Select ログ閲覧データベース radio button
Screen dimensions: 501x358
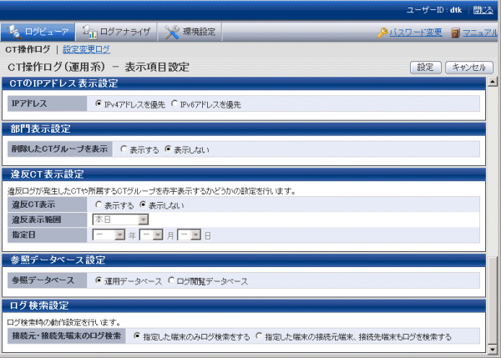[x=171, y=280]
